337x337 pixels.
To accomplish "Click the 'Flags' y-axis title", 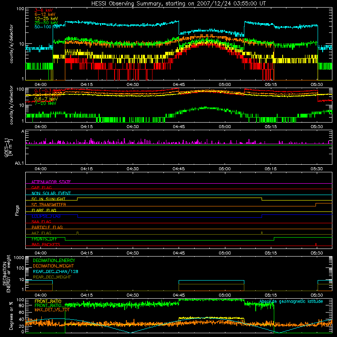I will pyautogui.click(x=17, y=210).
